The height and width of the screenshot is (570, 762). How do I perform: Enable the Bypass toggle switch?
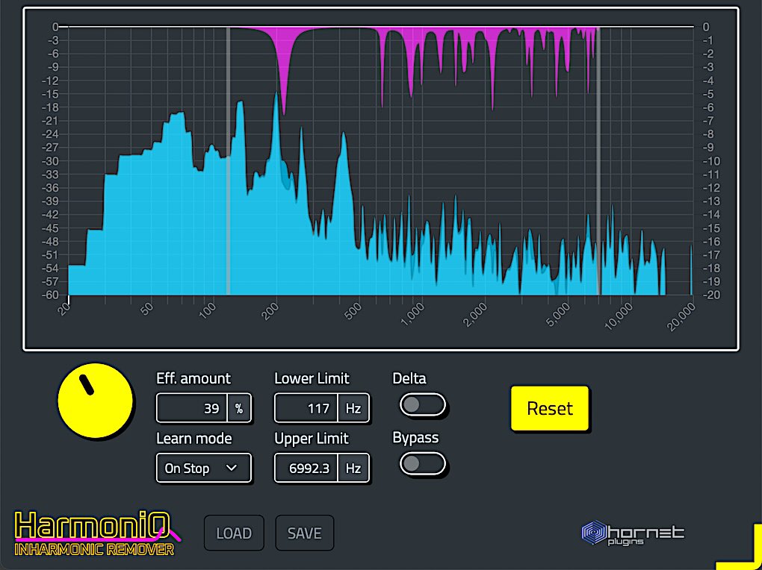pyautogui.click(x=422, y=463)
